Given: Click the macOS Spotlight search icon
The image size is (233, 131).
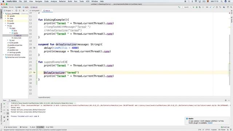Looking at the screenshot, I should [x=222, y=1].
